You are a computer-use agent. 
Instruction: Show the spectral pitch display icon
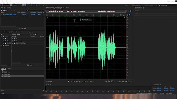(26, 5)
